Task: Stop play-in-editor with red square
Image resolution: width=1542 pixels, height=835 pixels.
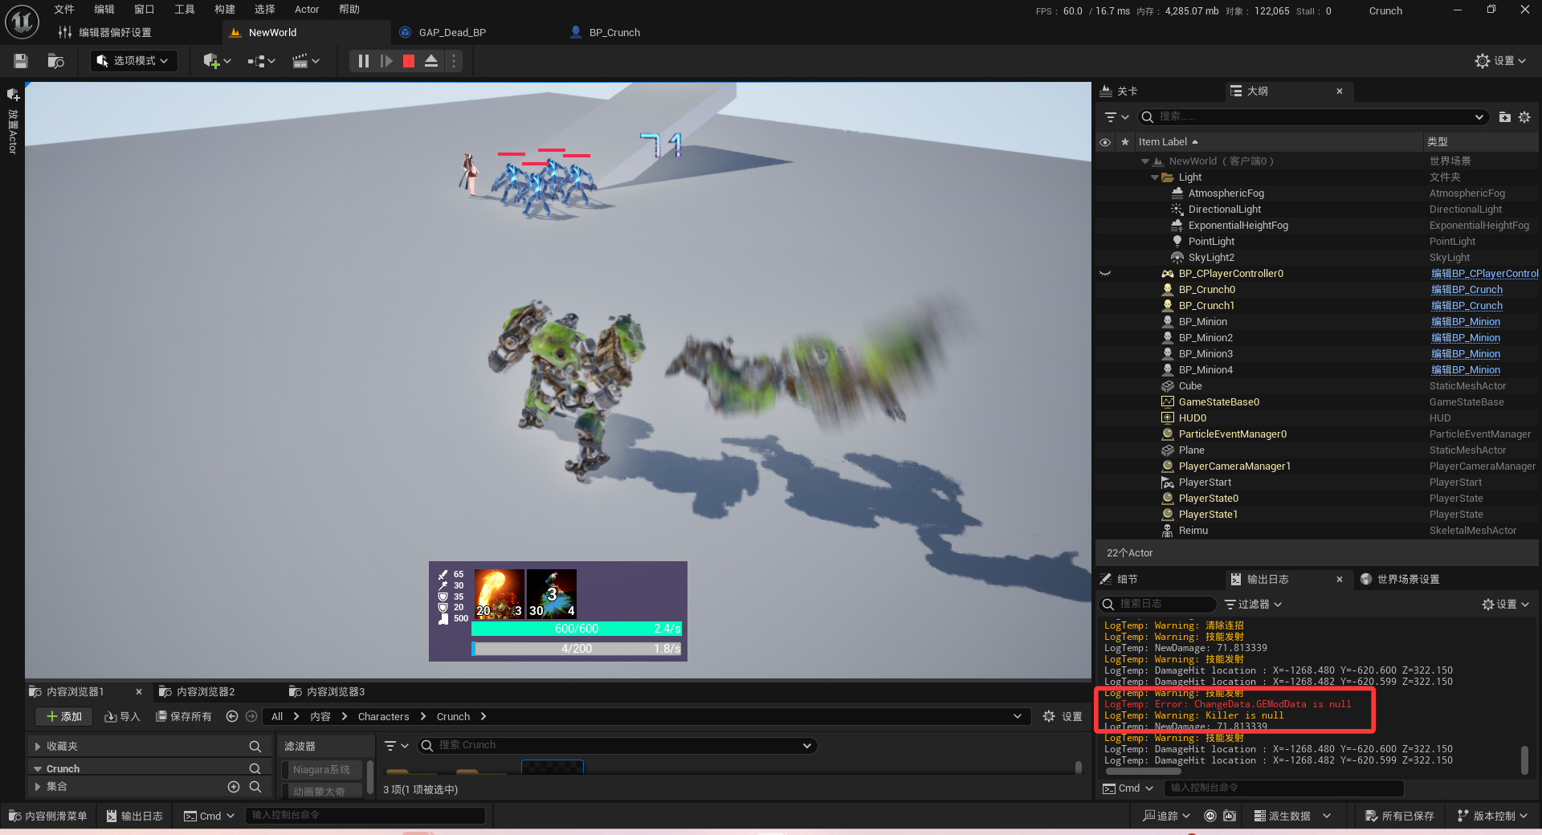Action: [409, 61]
